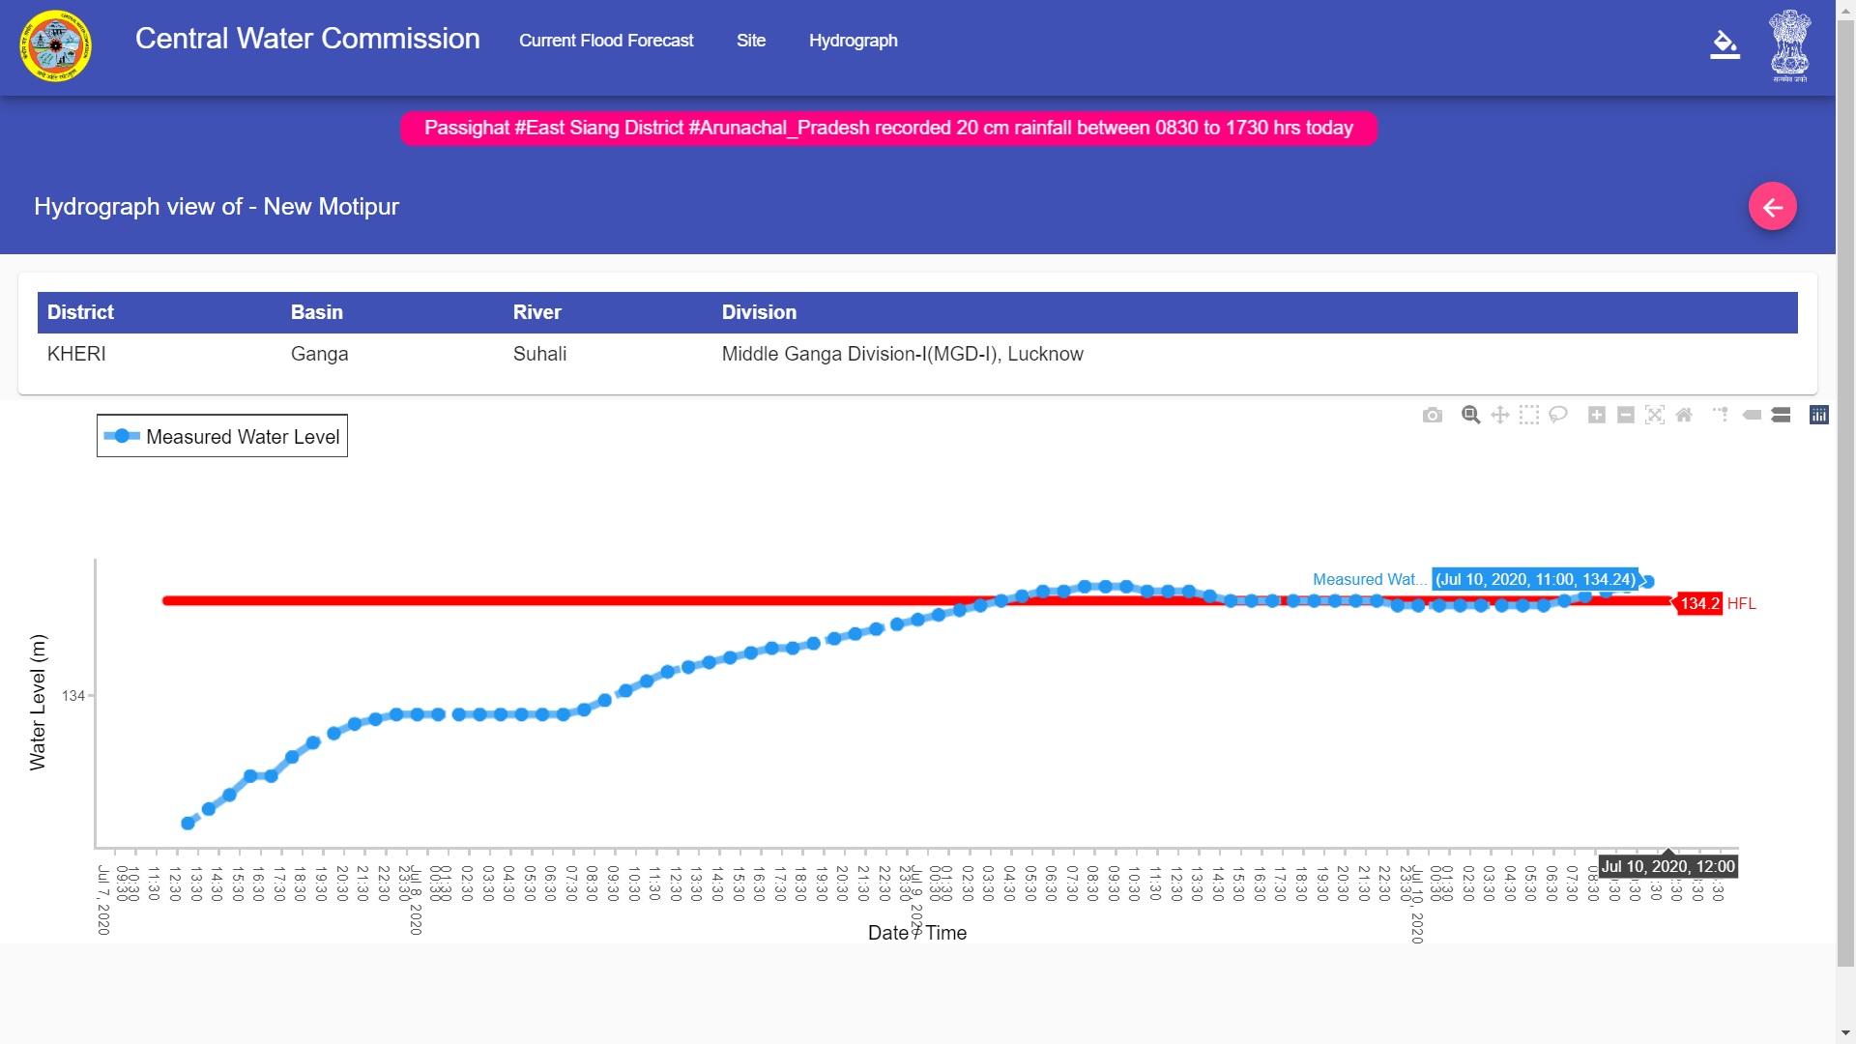Click the Autoscale chart icon
This screenshot has height=1044, width=1856.
(x=1654, y=415)
